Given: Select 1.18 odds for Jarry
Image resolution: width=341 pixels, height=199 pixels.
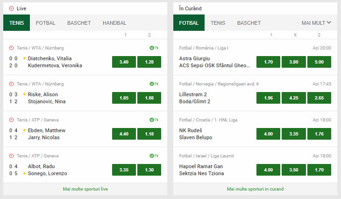Looking at the screenshot, I should (149, 134).
